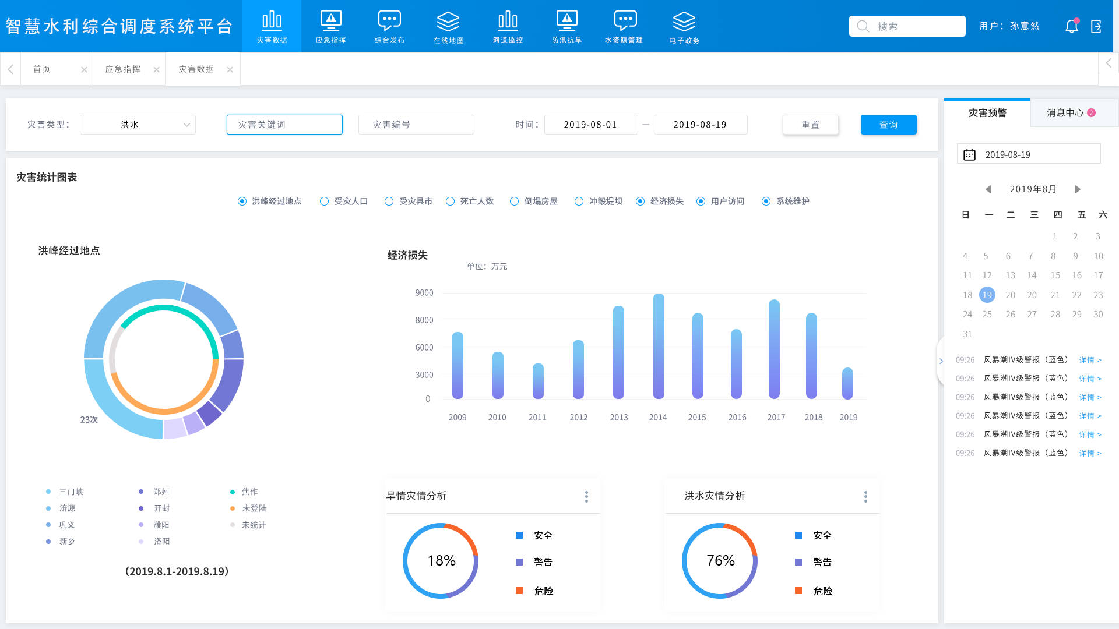This screenshot has width=1119, height=629.
Task: Go to previous month in calendar
Action: tap(988, 189)
